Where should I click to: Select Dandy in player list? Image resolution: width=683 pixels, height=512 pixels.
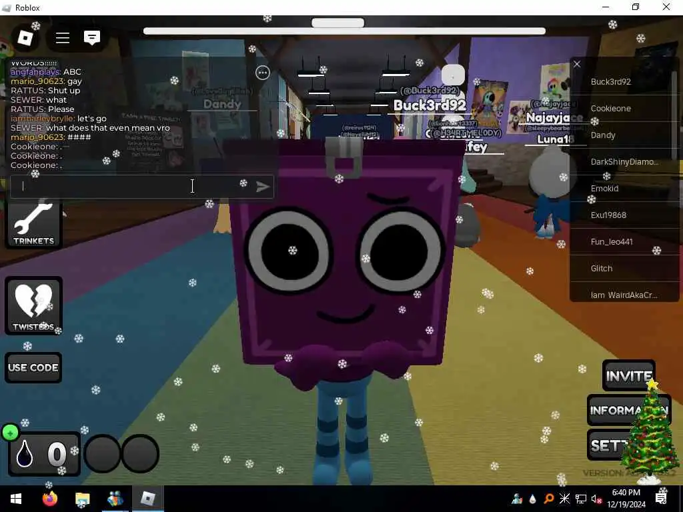[x=624, y=135]
